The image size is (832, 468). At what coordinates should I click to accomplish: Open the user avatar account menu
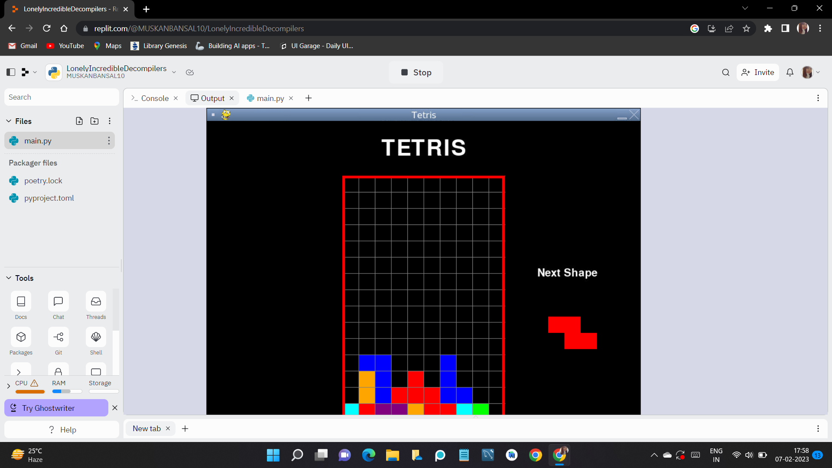pyautogui.click(x=810, y=72)
